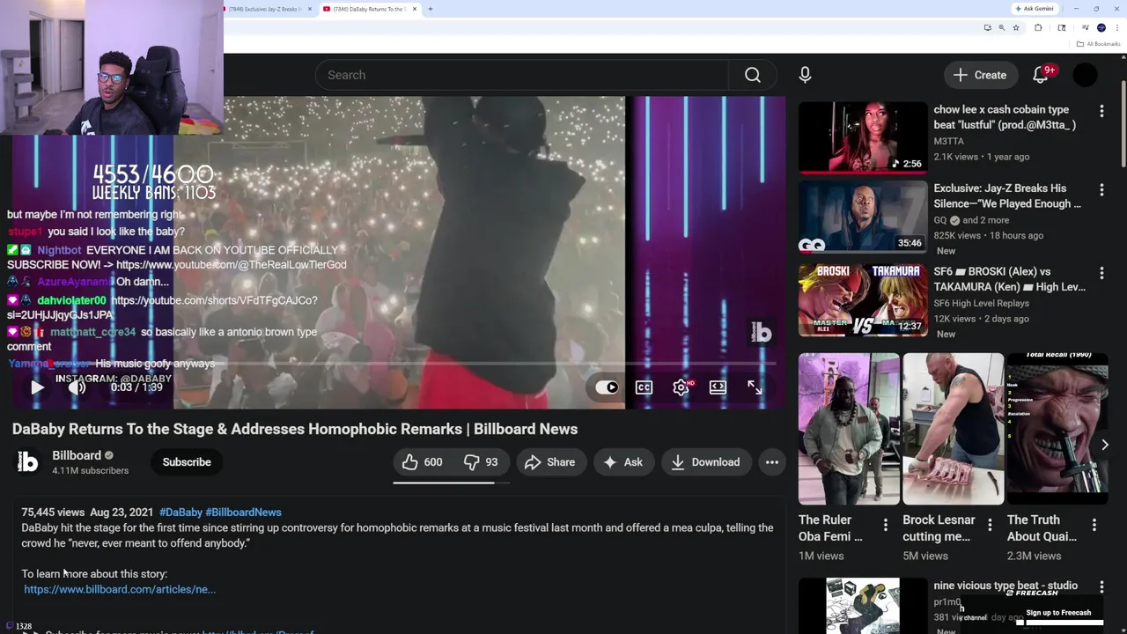Open the Create menu
Image resolution: width=1127 pixels, height=634 pixels.
[x=980, y=75]
